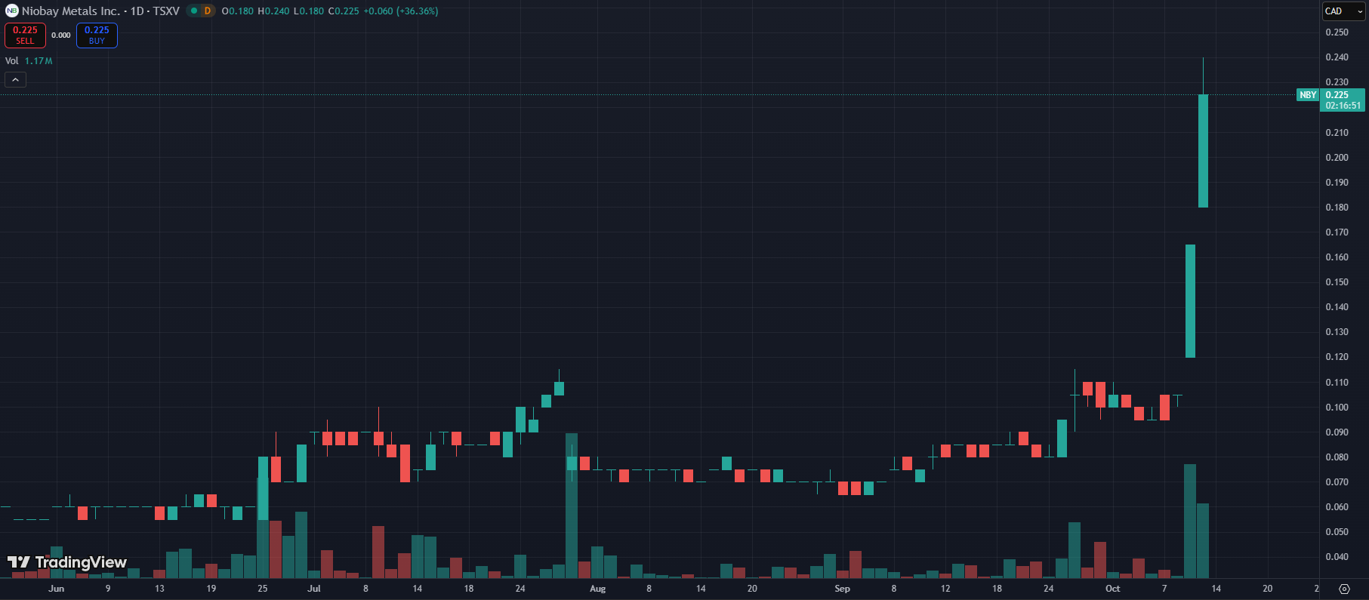Click the Sep label on time axis
Screen dimensions: 1369x600
click(842, 589)
